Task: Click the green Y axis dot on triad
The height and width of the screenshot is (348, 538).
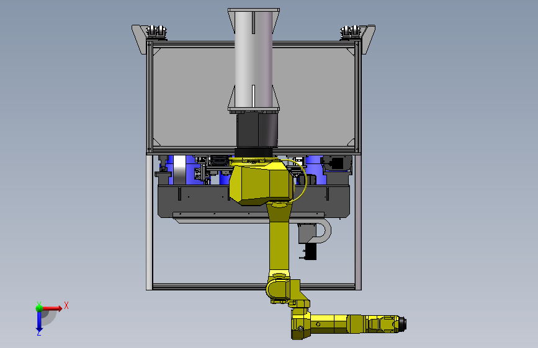Action: [x=39, y=308]
